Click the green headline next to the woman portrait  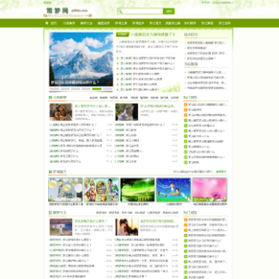92,106
